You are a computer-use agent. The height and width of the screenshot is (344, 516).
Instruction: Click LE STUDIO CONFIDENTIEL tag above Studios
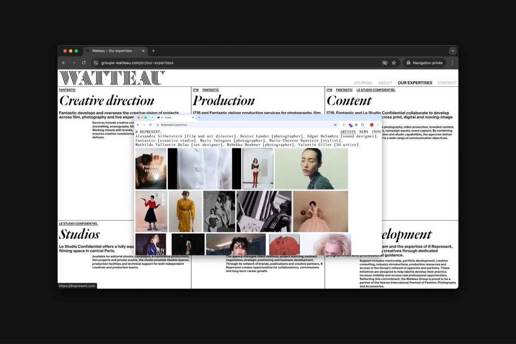coord(78,224)
